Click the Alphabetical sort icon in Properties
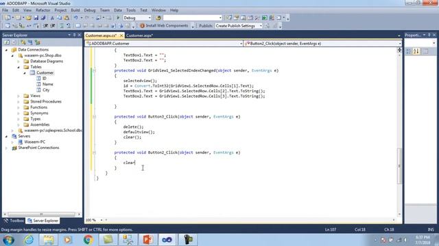 coord(416,52)
